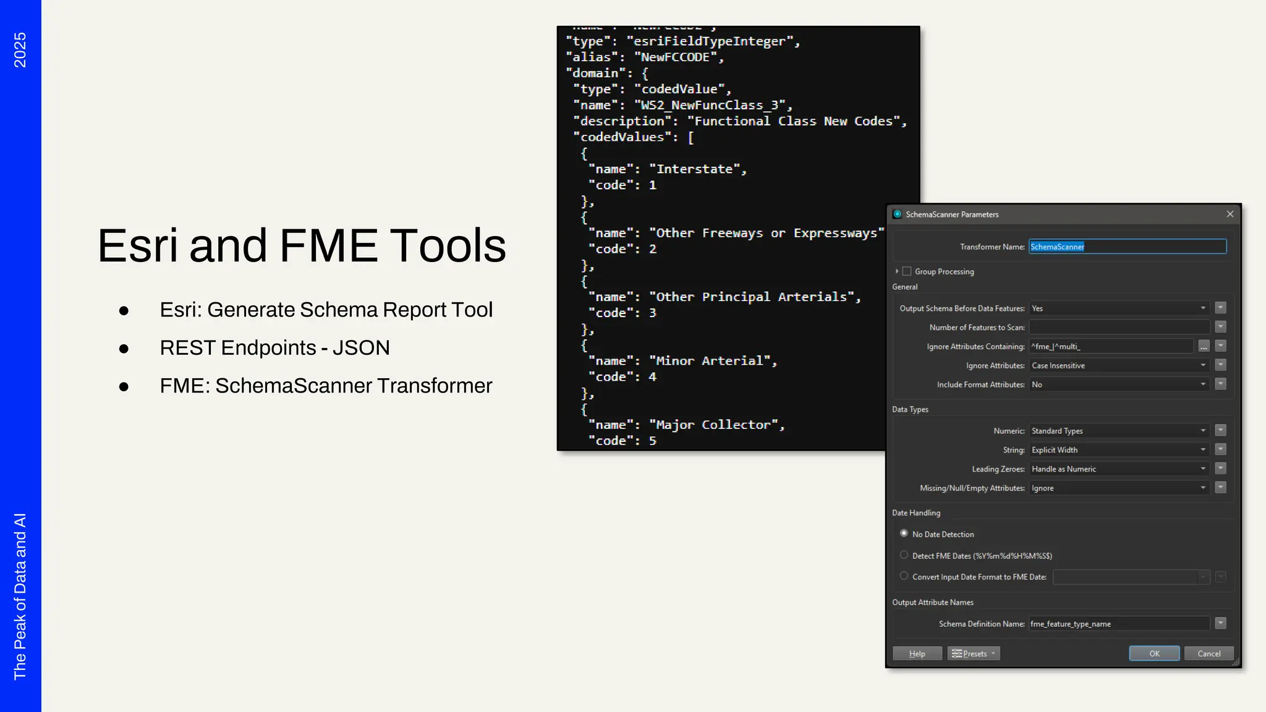Select the No Date Detection radio button

click(x=904, y=533)
